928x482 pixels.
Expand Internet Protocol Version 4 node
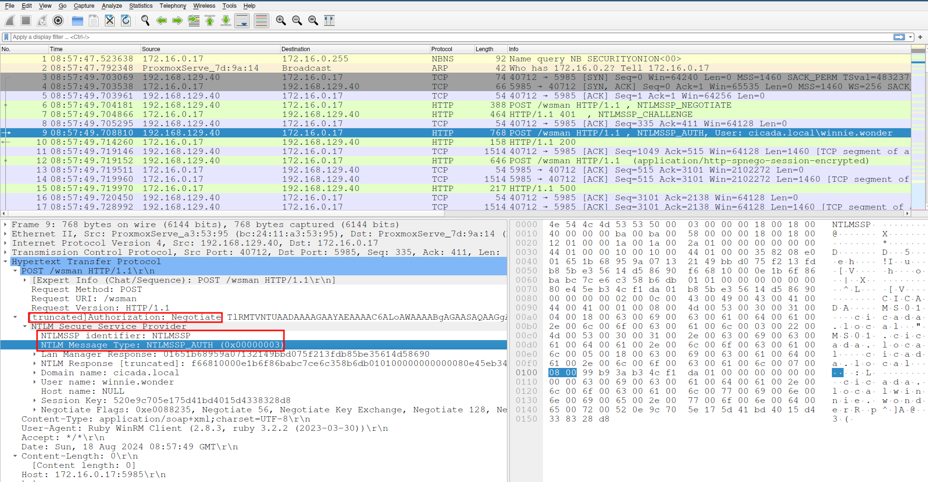click(6, 243)
